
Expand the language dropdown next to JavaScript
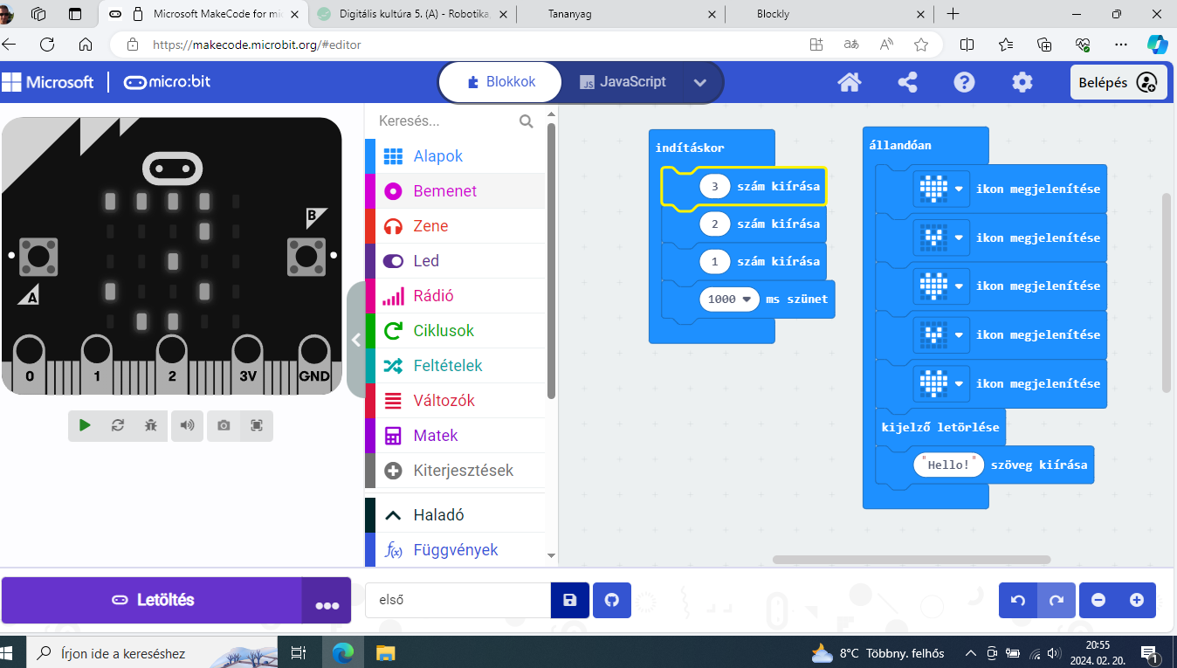(699, 82)
